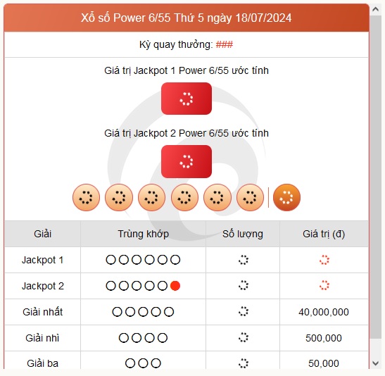Click Jackpot 1 quantity loading spinner

click(244, 260)
